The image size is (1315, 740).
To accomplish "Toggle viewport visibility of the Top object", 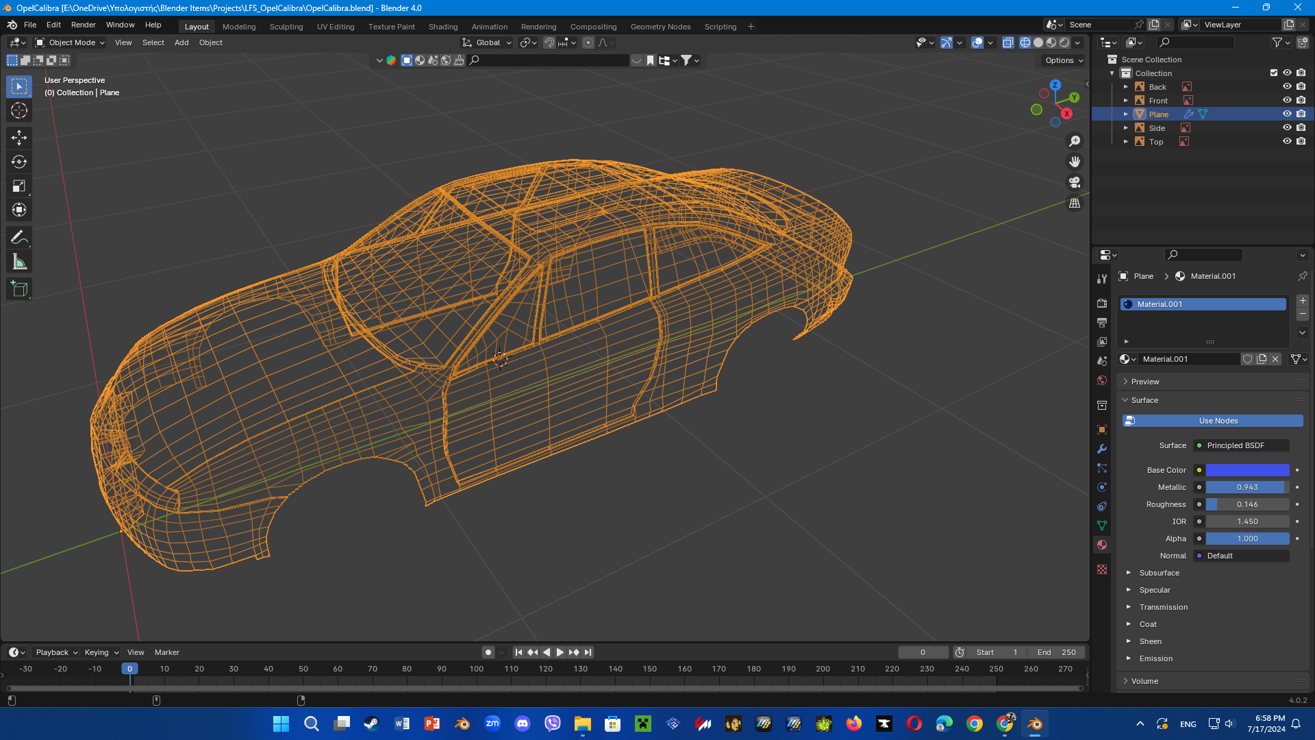I will tap(1287, 142).
